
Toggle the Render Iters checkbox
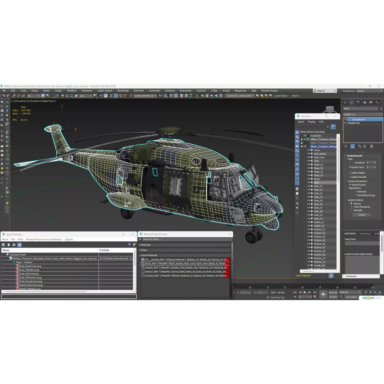tap(350, 167)
